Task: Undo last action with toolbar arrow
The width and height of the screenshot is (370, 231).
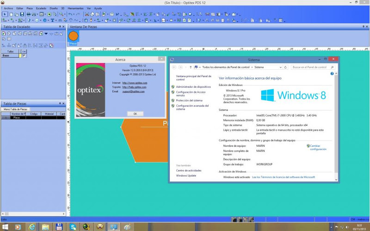Action: (x=70, y=14)
